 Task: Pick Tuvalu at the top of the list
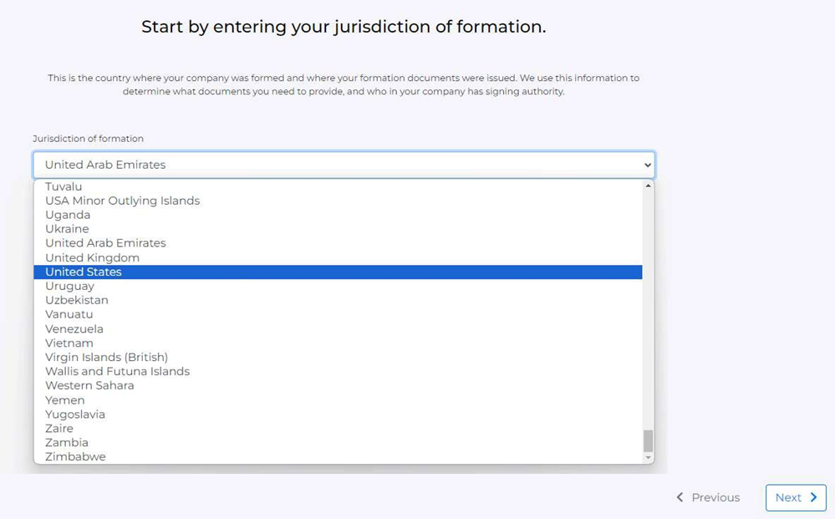(x=338, y=186)
